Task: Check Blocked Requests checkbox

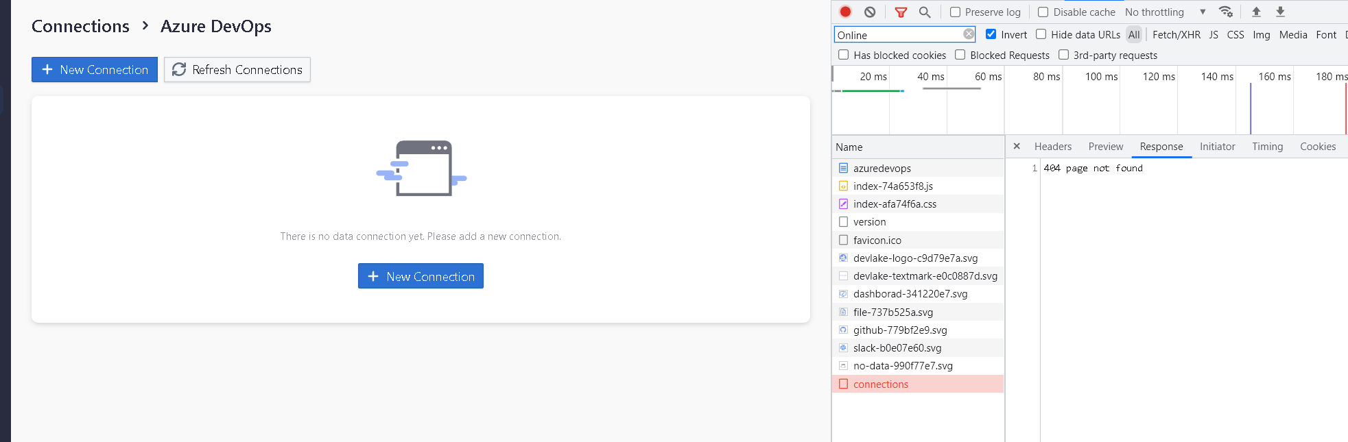Action: (x=960, y=55)
